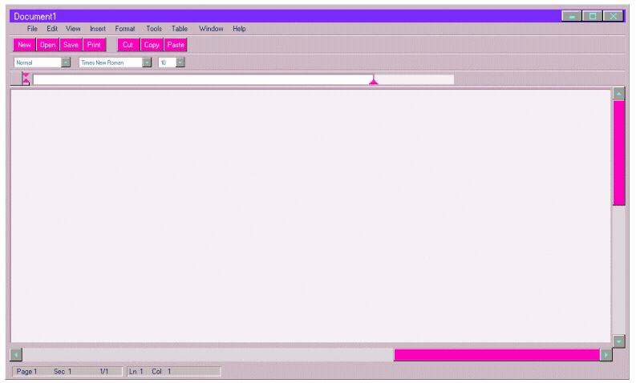The height and width of the screenshot is (383, 636).
Task: Open the Help menu
Action: pyautogui.click(x=239, y=29)
